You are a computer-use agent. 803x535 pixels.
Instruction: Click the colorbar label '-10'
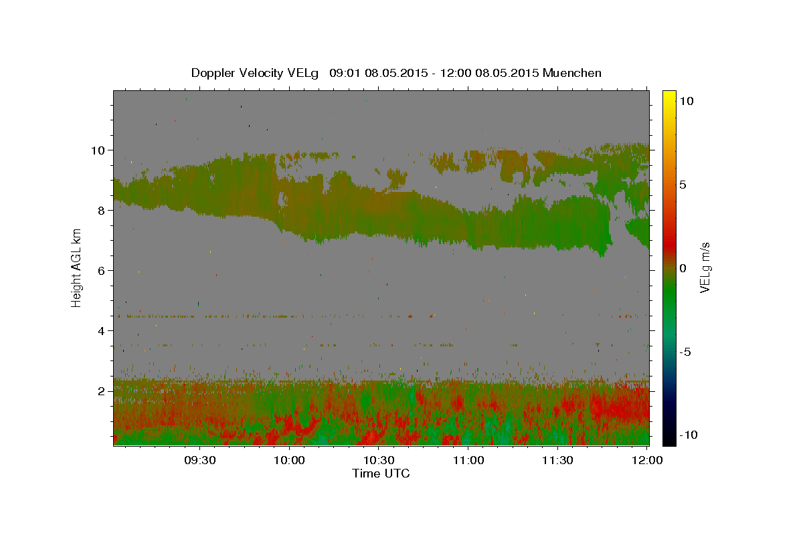tap(687, 435)
